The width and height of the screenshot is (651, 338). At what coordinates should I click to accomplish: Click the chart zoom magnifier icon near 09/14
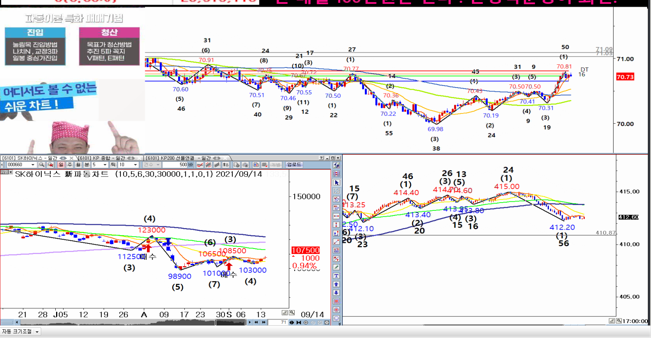[292, 313]
